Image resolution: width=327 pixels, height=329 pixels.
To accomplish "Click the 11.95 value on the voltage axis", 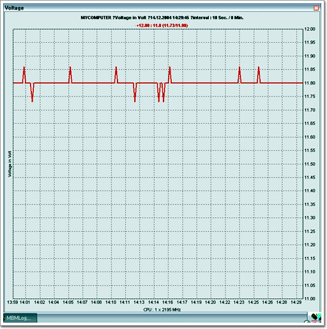I will [310, 42].
